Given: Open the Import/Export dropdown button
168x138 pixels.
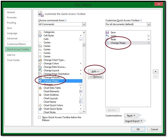Looking at the screenshot, I should click(x=134, y=121).
